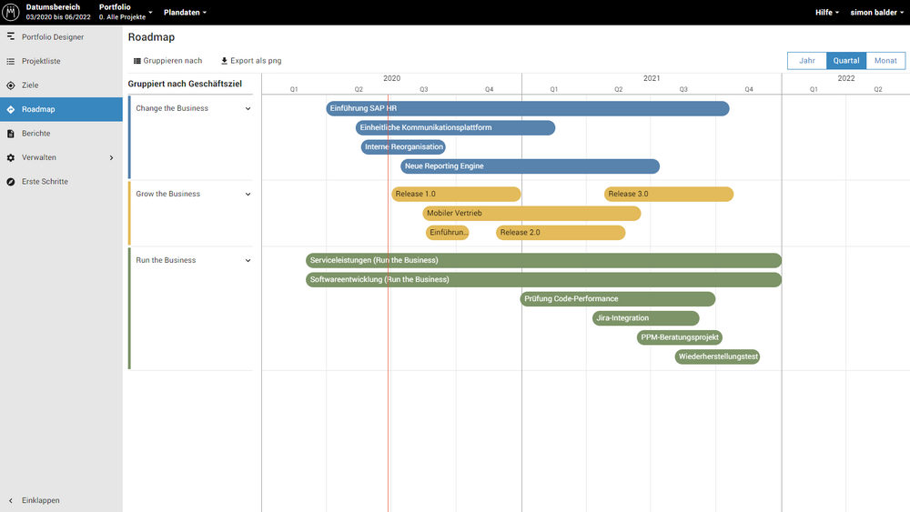Collapse the Change the Business group
910x512 pixels.
tap(248, 108)
